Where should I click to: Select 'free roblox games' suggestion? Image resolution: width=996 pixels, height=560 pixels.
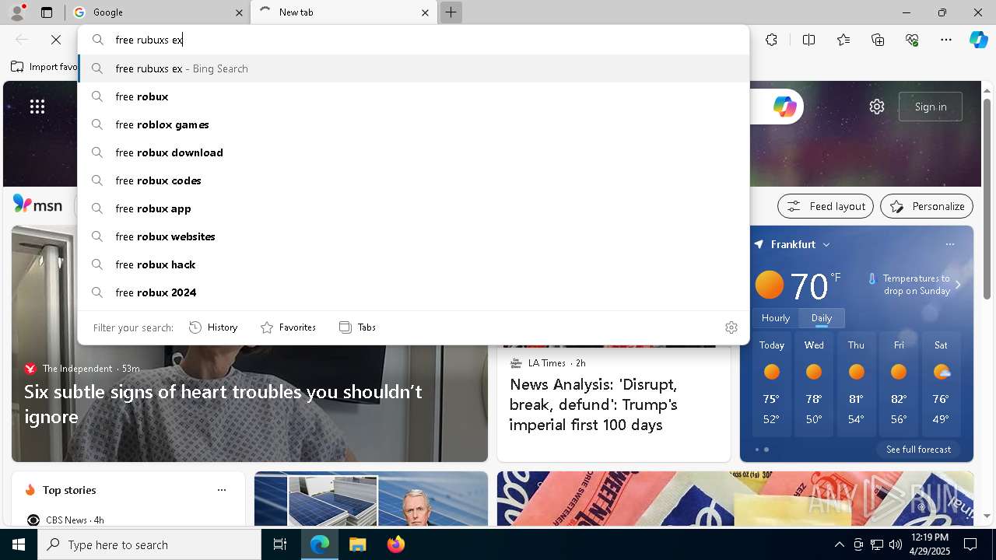coord(414,124)
